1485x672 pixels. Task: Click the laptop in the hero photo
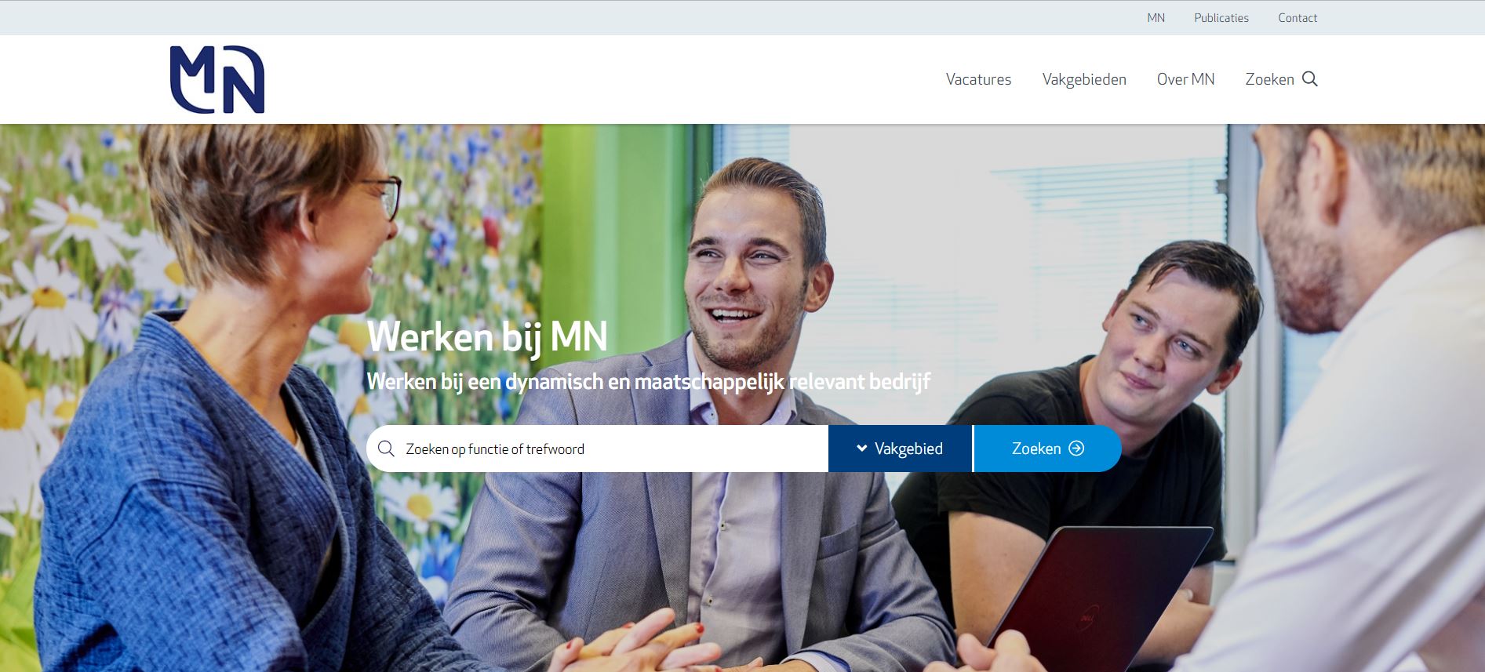point(1098,598)
